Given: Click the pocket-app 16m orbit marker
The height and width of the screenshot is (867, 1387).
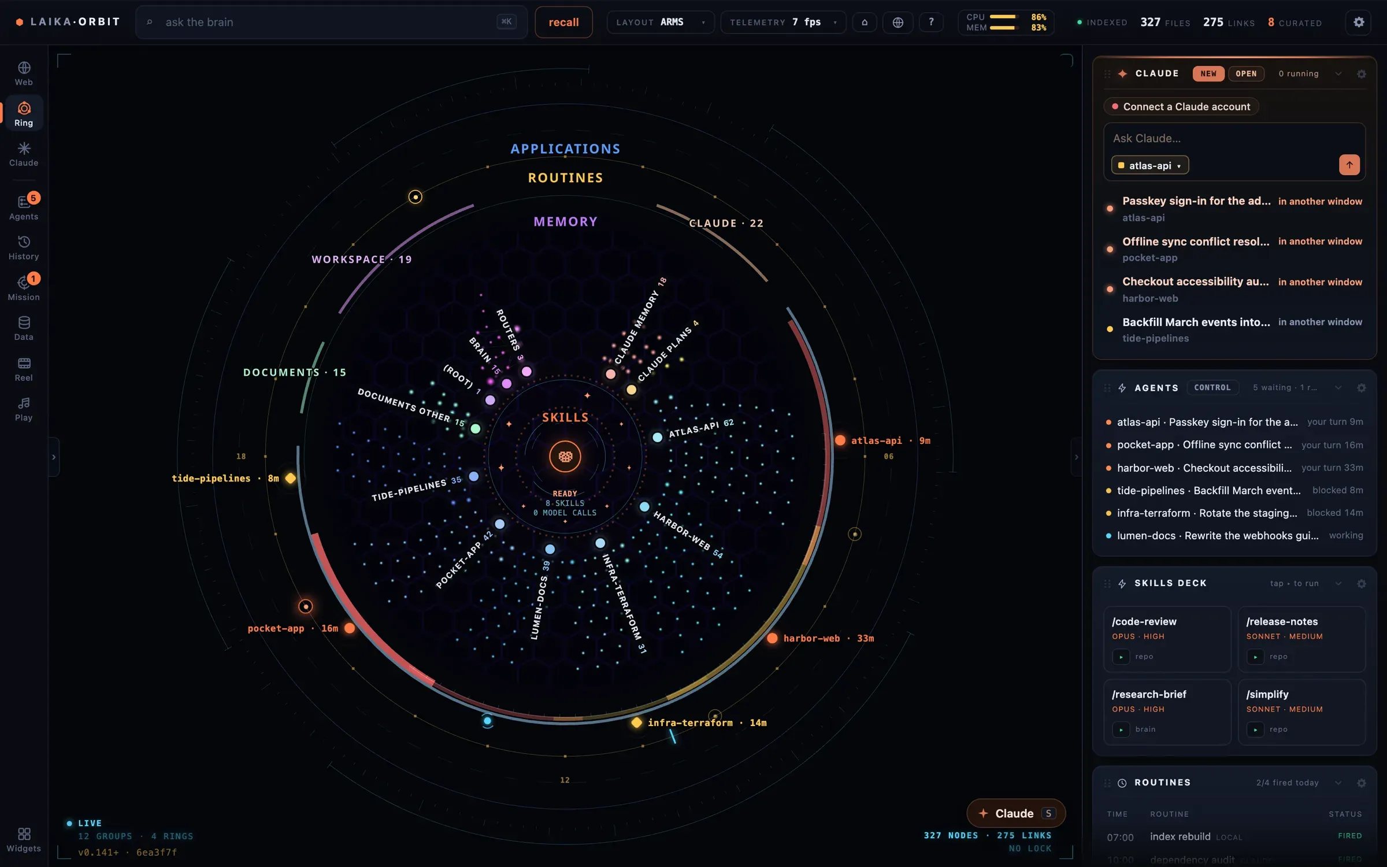Looking at the screenshot, I should (350, 628).
